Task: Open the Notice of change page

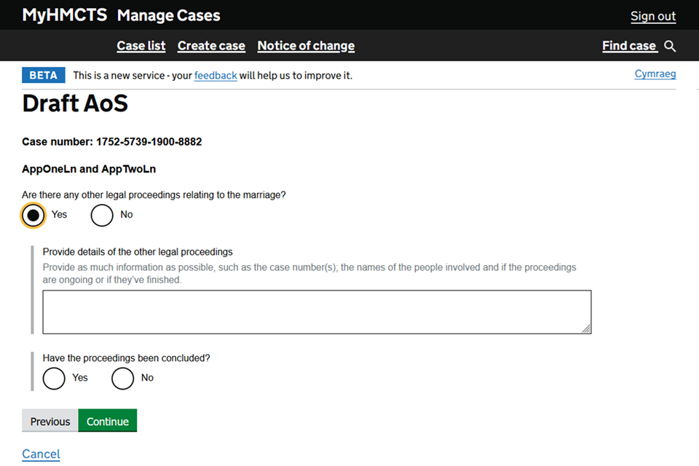Action: tap(306, 46)
